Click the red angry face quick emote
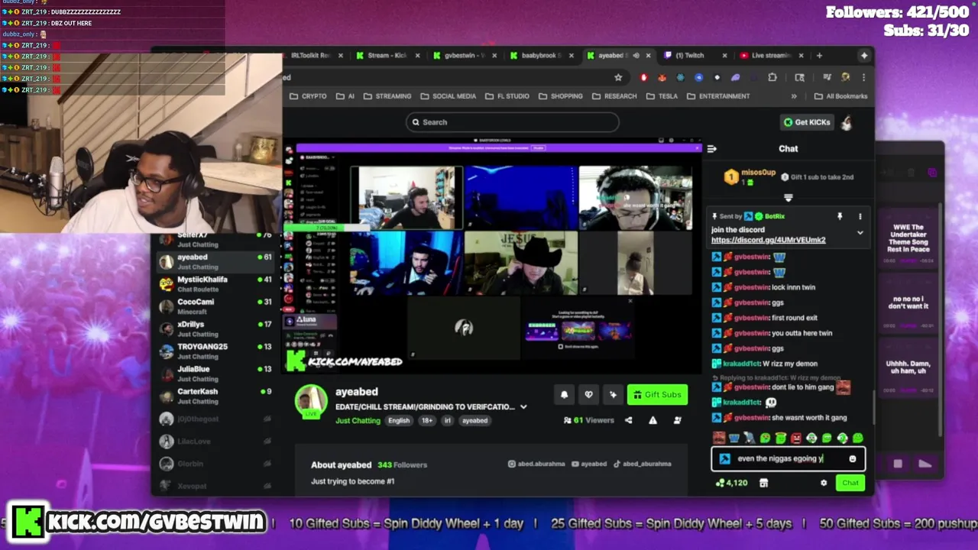Viewport: 978px width, 550px height. [796, 438]
